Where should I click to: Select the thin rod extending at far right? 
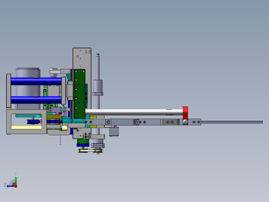(x=232, y=122)
